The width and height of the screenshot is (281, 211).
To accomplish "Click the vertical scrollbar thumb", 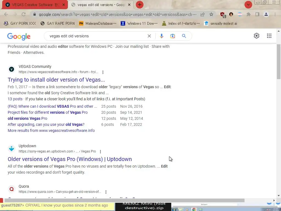I will (279, 62).
